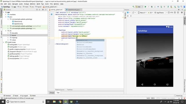Select the Text tab of the editor
The width and height of the screenshot is (186, 104).
coord(58,93)
